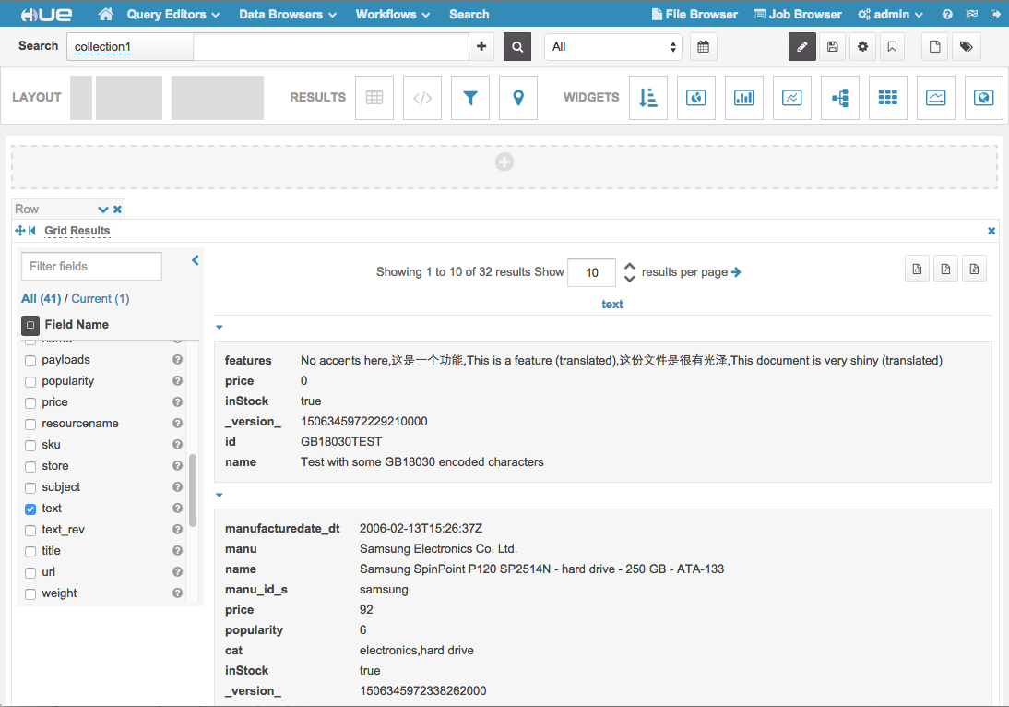Click the Current (1) fields link
The width and height of the screenshot is (1009, 707).
click(x=101, y=298)
